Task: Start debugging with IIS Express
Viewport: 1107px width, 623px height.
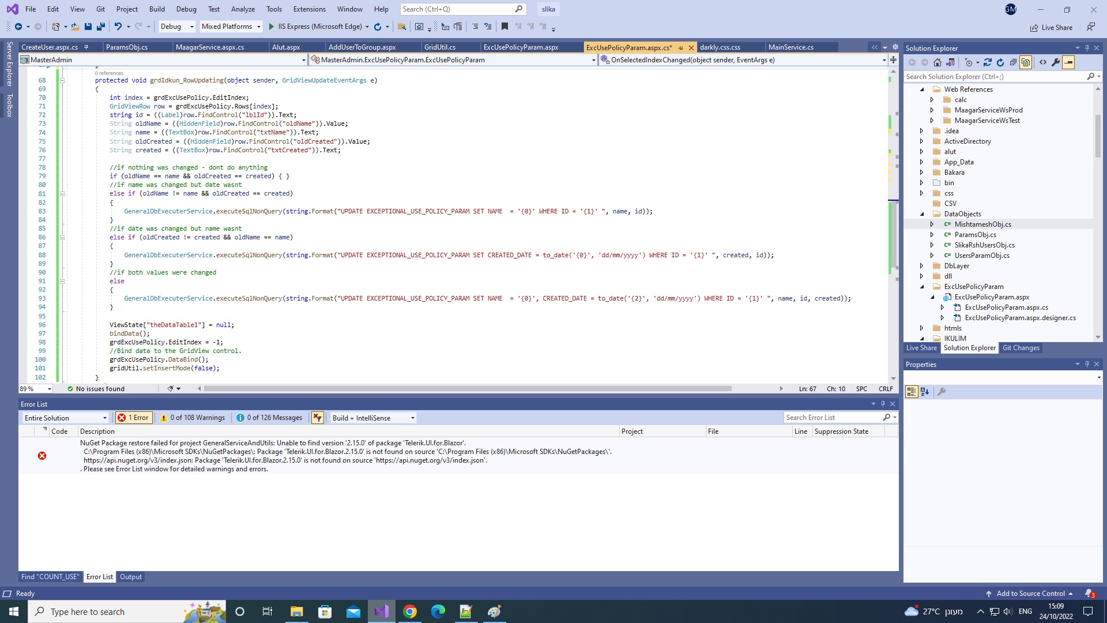Action: tap(271, 27)
